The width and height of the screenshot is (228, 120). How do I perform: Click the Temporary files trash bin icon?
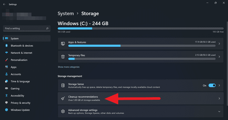click(63, 57)
